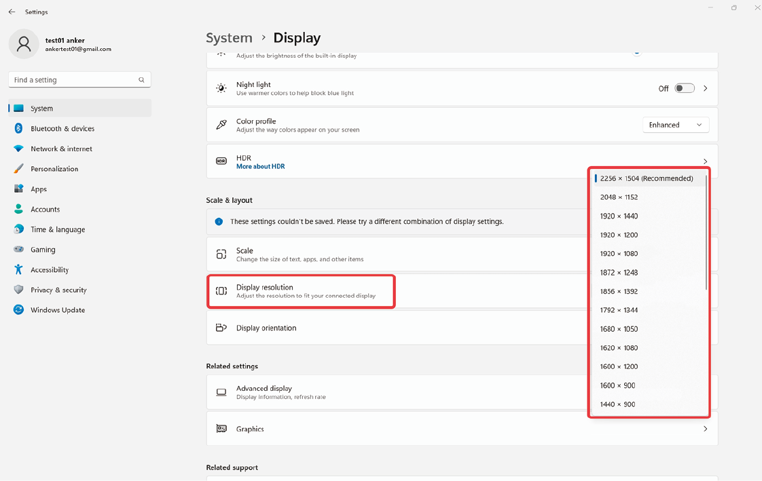Viewport: 762px width, 481px height.
Task: Expand the Graphics settings chevron
Action: tap(705, 429)
